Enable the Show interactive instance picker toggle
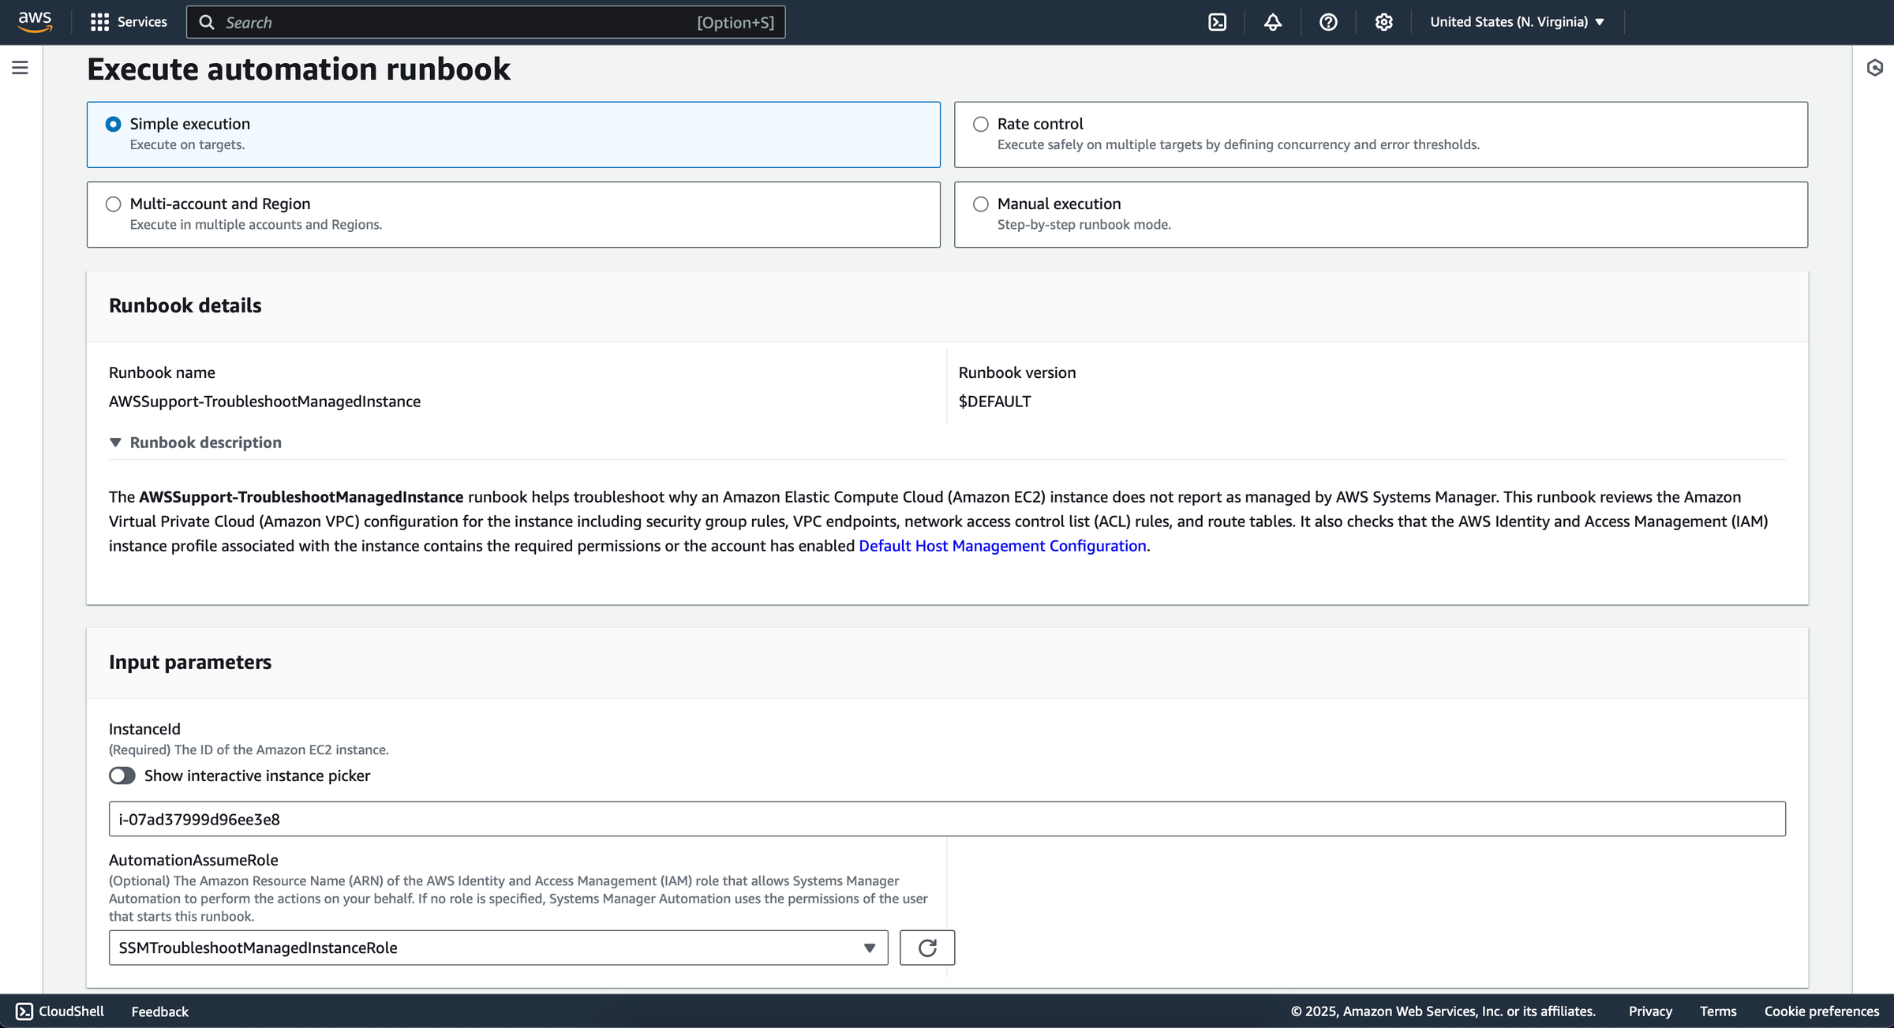The width and height of the screenshot is (1894, 1028). click(x=122, y=776)
